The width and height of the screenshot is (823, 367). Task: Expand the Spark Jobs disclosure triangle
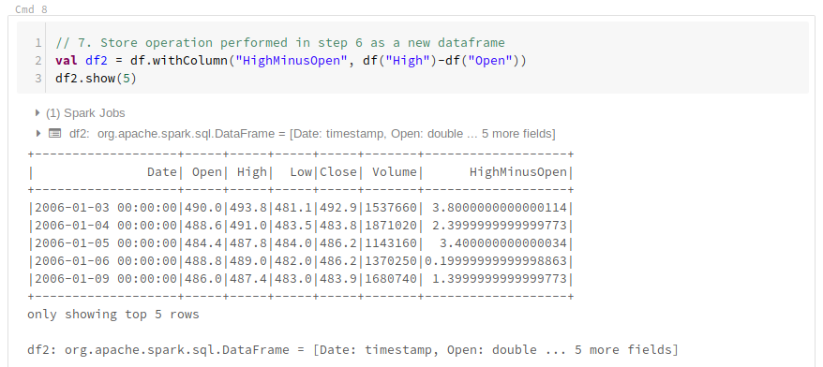pos(37,112)
